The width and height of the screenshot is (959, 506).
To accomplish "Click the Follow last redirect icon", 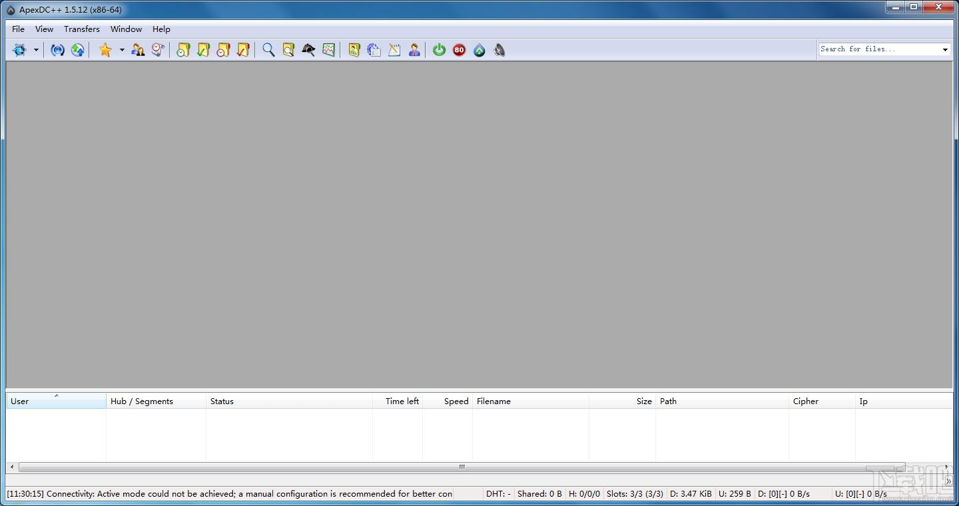I will tap(78, 50).
